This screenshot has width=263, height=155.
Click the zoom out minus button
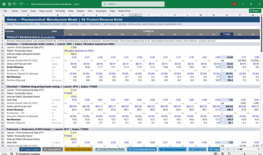pyautogui.click(x=235, y=154)
